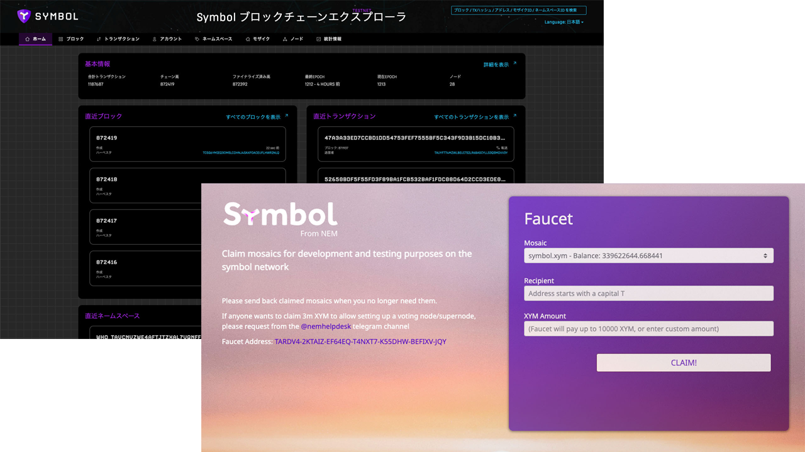Viewport: 805px width, 452px height.
Task: Click harvester address of block 872419
Action: tap(241, 153)
